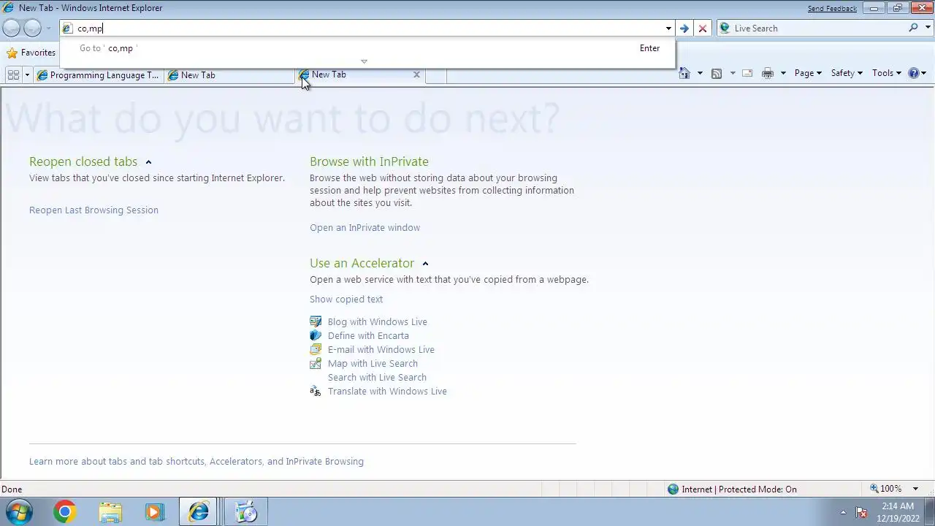Expand the Home button dropdown arrow

pos(700,73)
